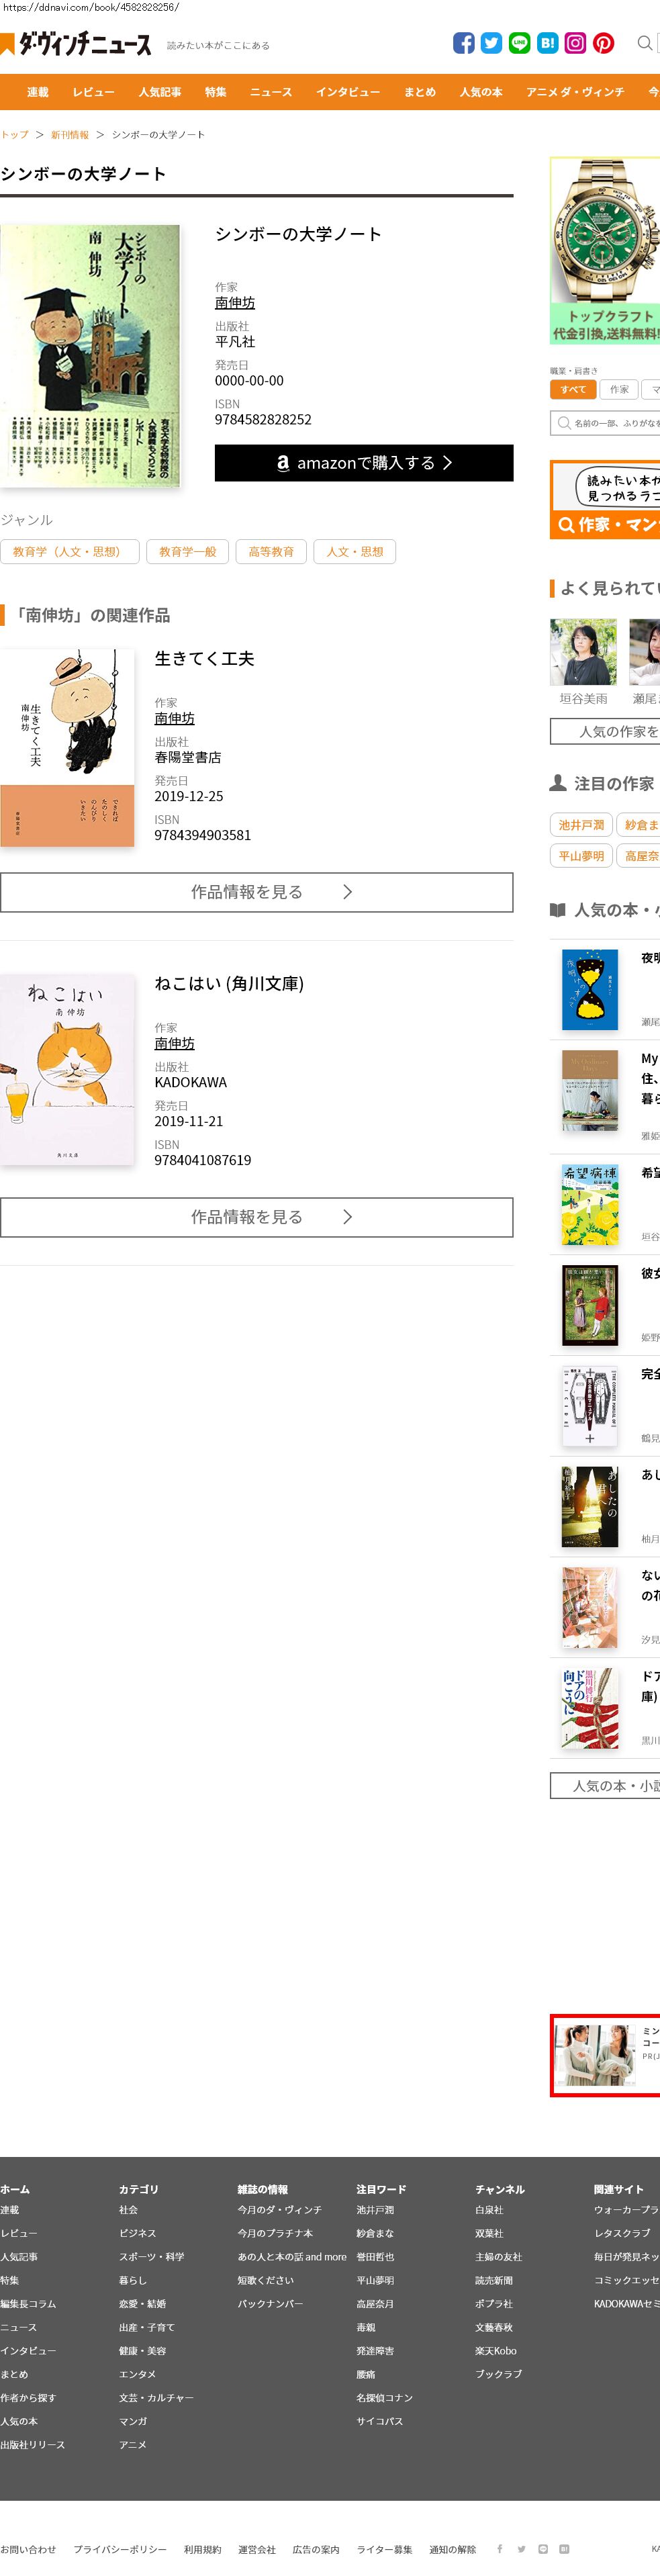The image size is (660, 2576).
Task: Click the author name search field
Action: tap(605, 423)
